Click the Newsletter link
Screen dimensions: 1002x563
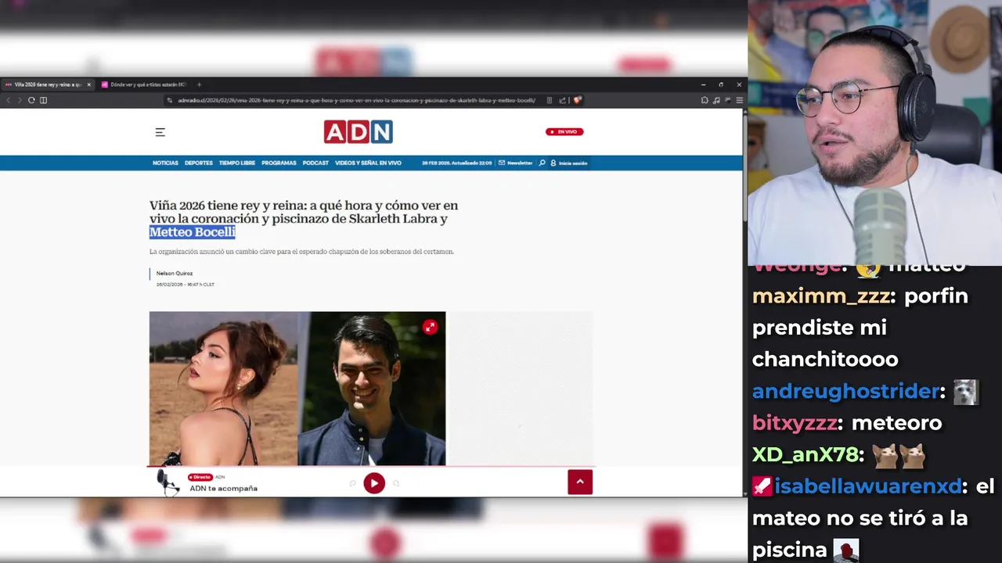click(515, 163)
